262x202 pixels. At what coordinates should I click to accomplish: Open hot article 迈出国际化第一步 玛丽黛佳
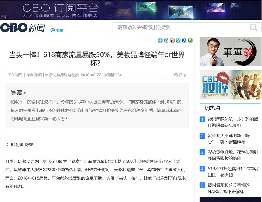coord(233,122)
